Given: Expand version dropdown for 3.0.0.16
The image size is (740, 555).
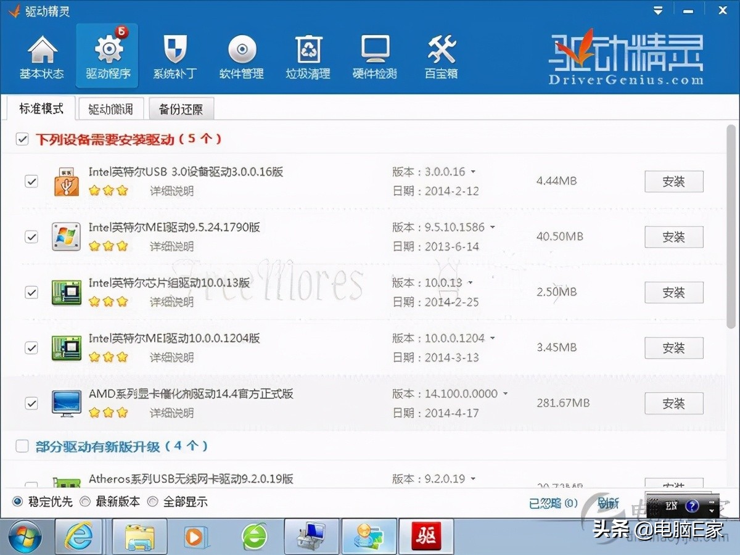Looking at the screenshot, I should 474,172.
